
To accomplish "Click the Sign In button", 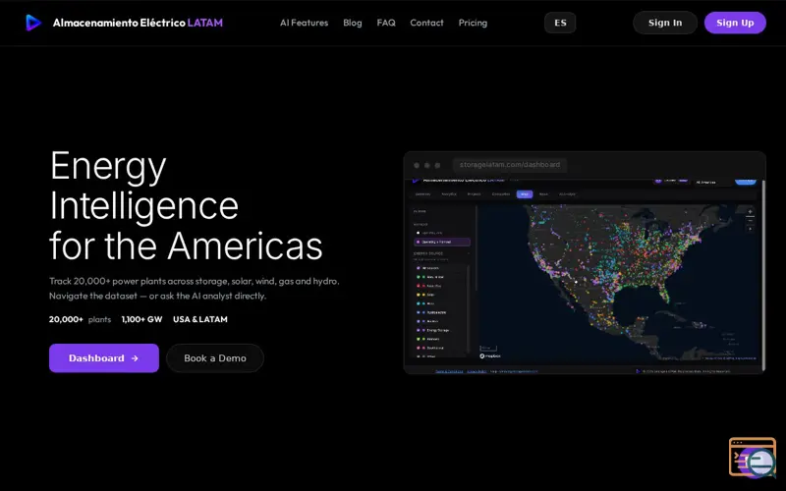I will tap(665, 23).
